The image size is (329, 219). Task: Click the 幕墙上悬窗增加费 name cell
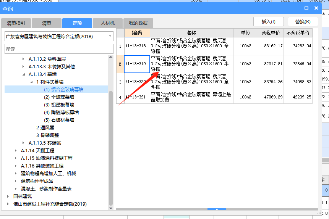coord(191,97)
